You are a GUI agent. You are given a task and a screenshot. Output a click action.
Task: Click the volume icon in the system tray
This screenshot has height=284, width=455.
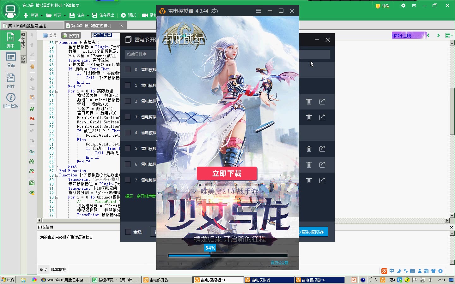click(430, 280)
